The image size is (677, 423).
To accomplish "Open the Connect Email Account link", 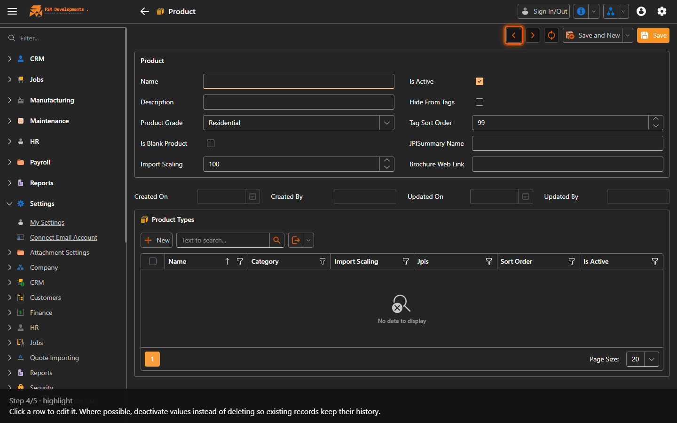I will pos(63,237).
